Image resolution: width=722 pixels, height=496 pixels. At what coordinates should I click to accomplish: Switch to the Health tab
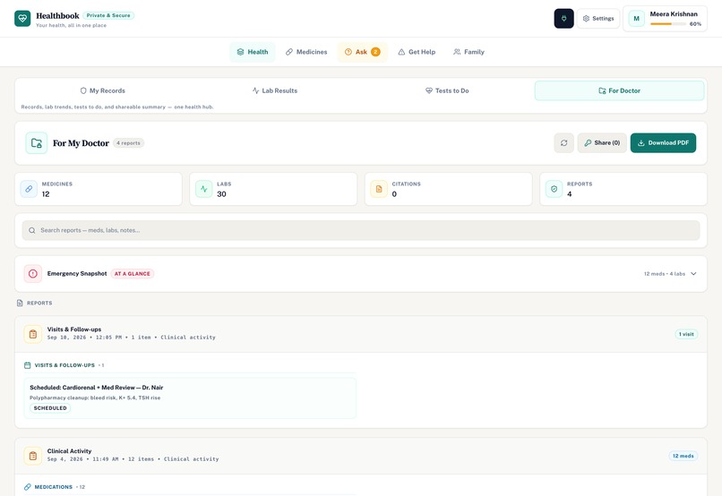[253, 52]
